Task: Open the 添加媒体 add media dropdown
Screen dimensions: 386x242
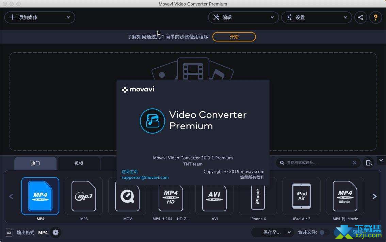Action: pyautogui.click(x=39, y=17)
